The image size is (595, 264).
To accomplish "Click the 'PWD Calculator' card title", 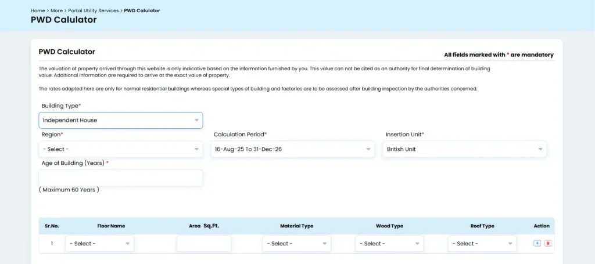I will click(67, 52).
